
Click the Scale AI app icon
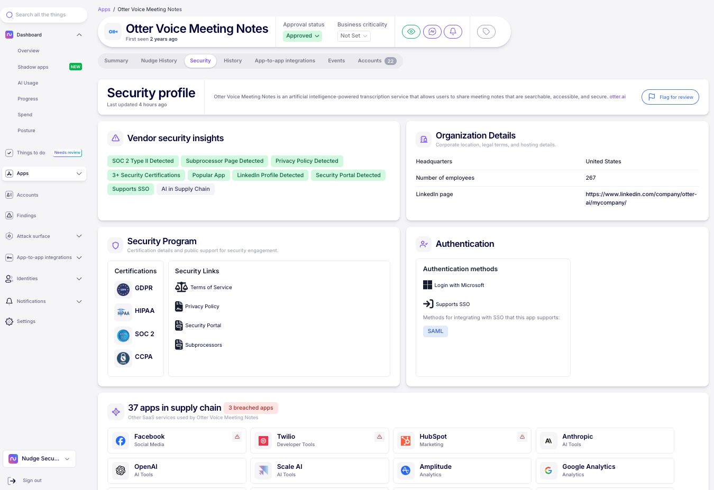pos(263,470)
